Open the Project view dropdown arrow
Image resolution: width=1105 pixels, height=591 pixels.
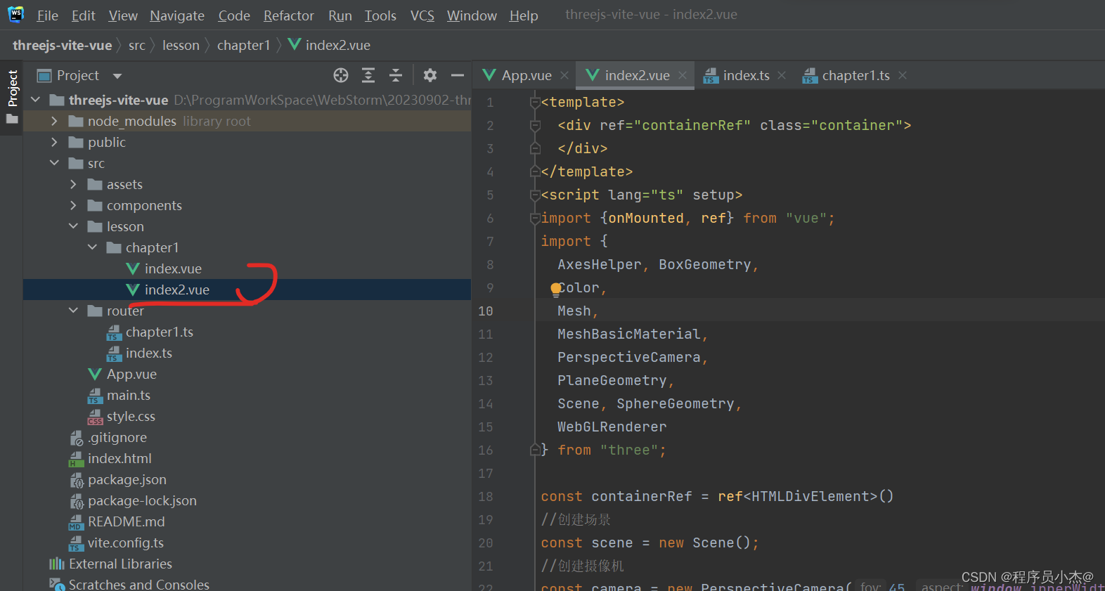point(117,76)
